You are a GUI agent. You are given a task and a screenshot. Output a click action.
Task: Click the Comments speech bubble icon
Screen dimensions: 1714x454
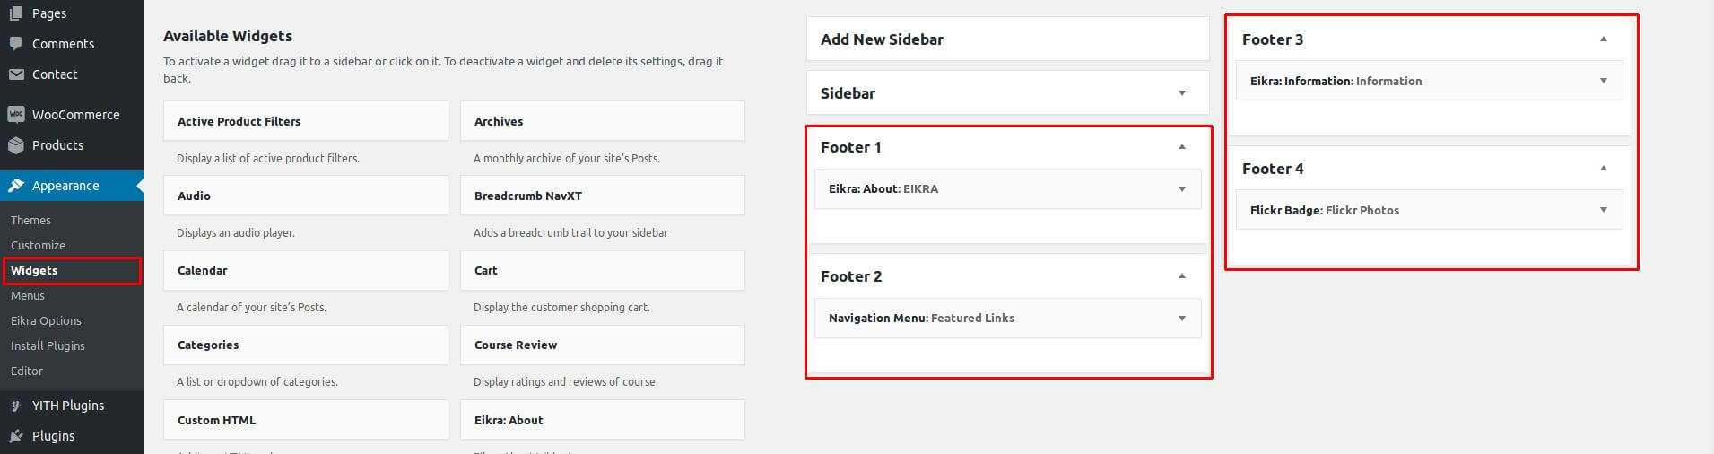point(15,43)
